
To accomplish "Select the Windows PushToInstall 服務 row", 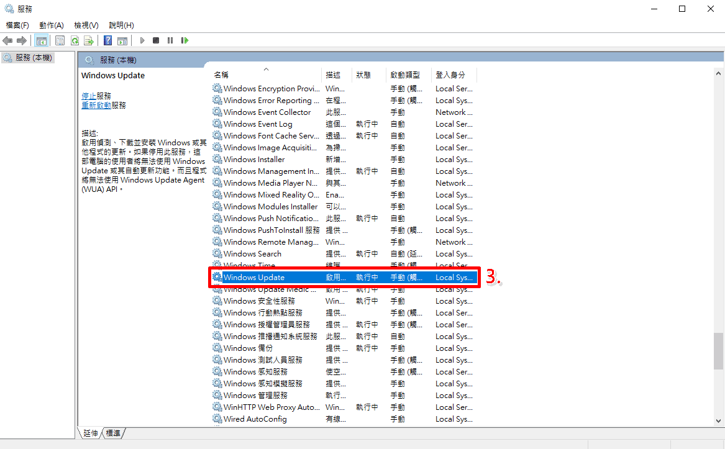I will [344, 230].
